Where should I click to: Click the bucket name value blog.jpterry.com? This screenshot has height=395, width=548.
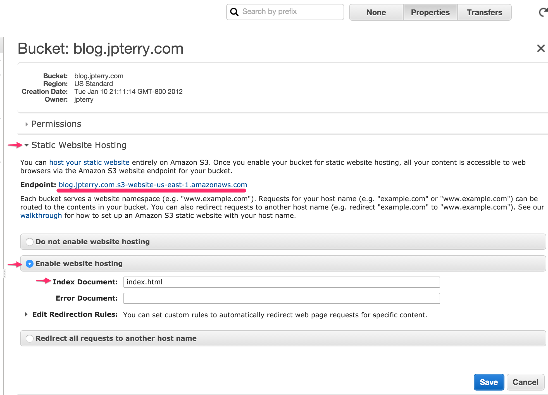[99, 76]
